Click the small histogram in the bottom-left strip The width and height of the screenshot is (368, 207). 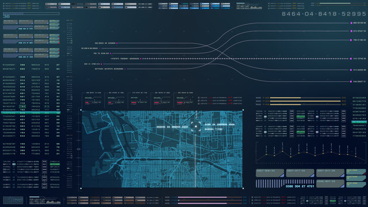click(53, 202)
